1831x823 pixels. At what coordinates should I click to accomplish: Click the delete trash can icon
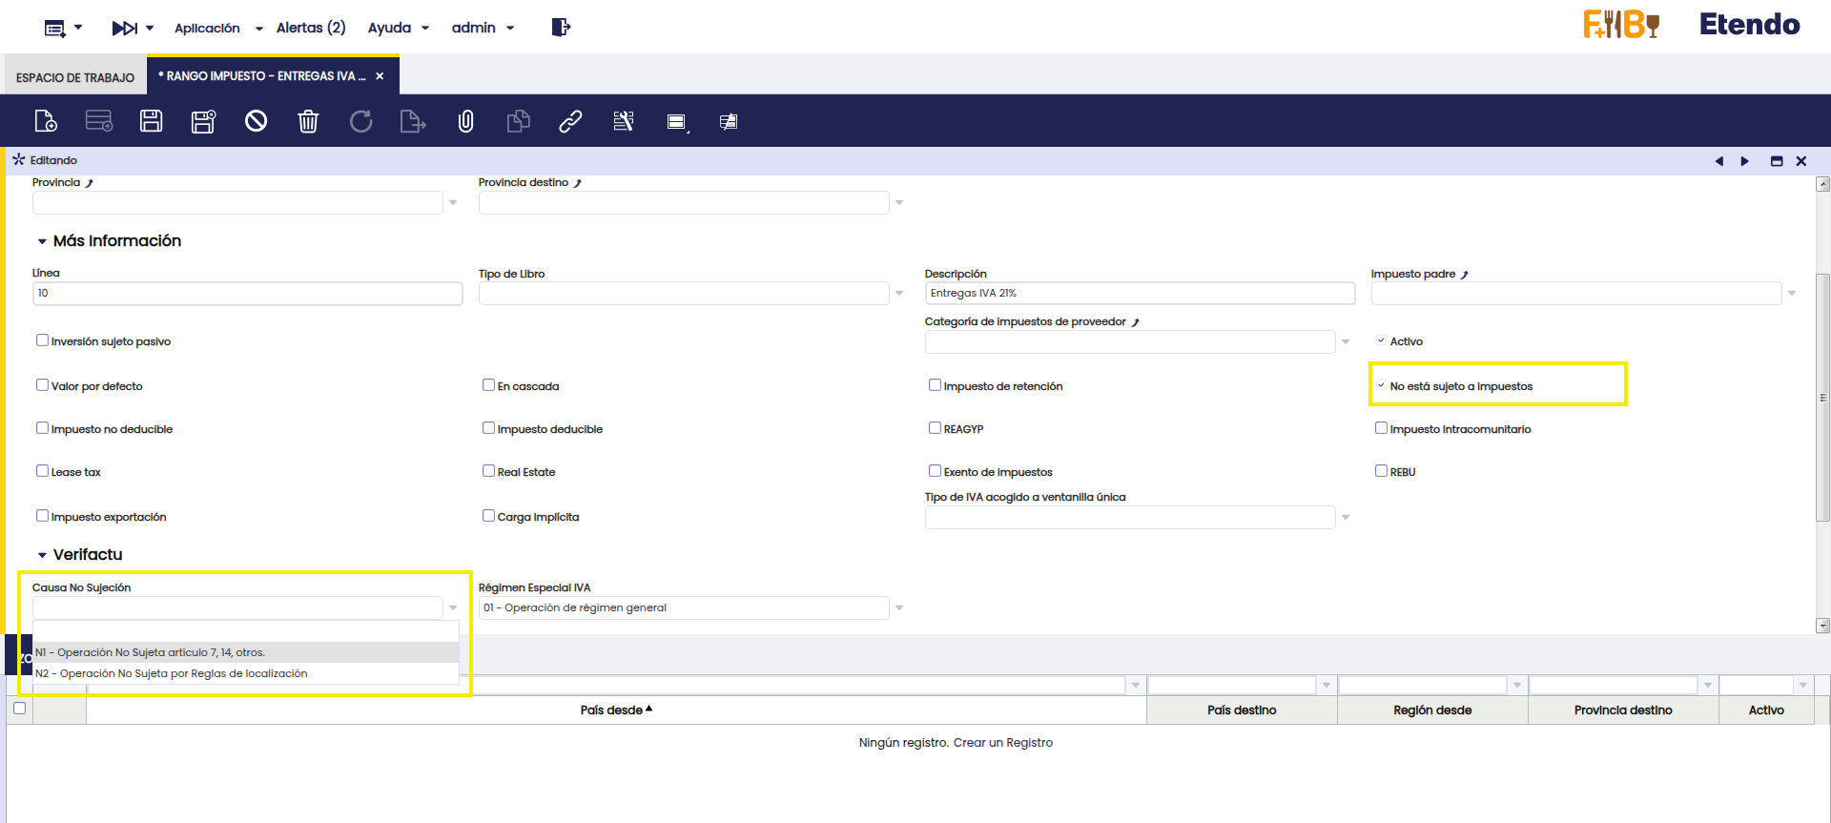click(x=308, y=121)
